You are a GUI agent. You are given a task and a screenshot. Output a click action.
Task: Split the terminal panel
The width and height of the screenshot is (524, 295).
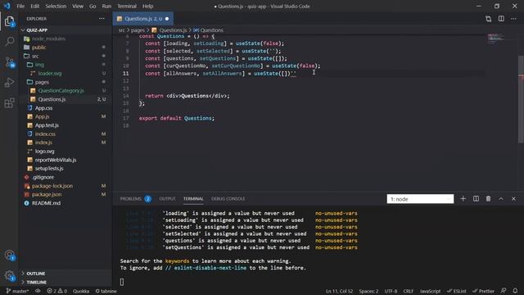476,198
